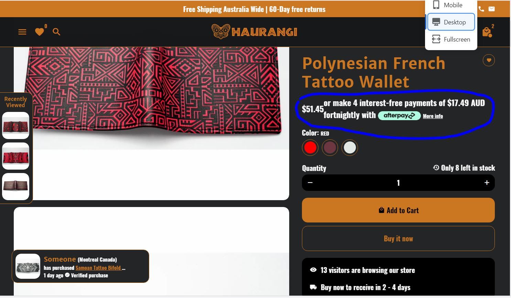The image size is (511, 298).
Task: Click the Buy it now button
Action: point(398,239)
